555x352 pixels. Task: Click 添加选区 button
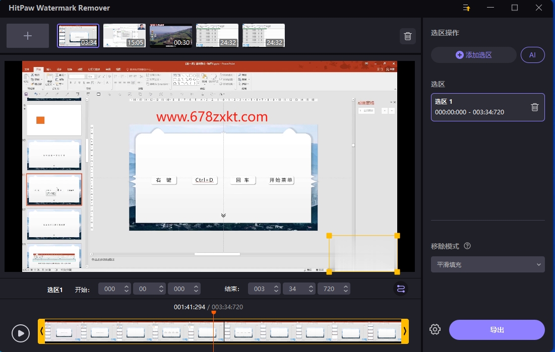coord(474,55)
